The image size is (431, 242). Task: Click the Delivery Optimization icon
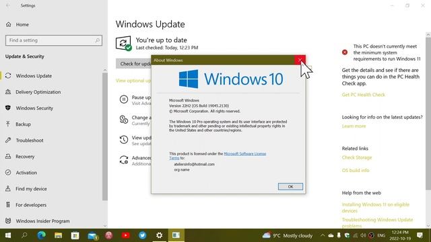pyautogui.click(x=8, y=92)
